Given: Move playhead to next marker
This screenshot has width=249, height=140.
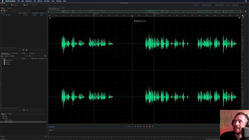Looking at the screenshot, I should [144, 126].
